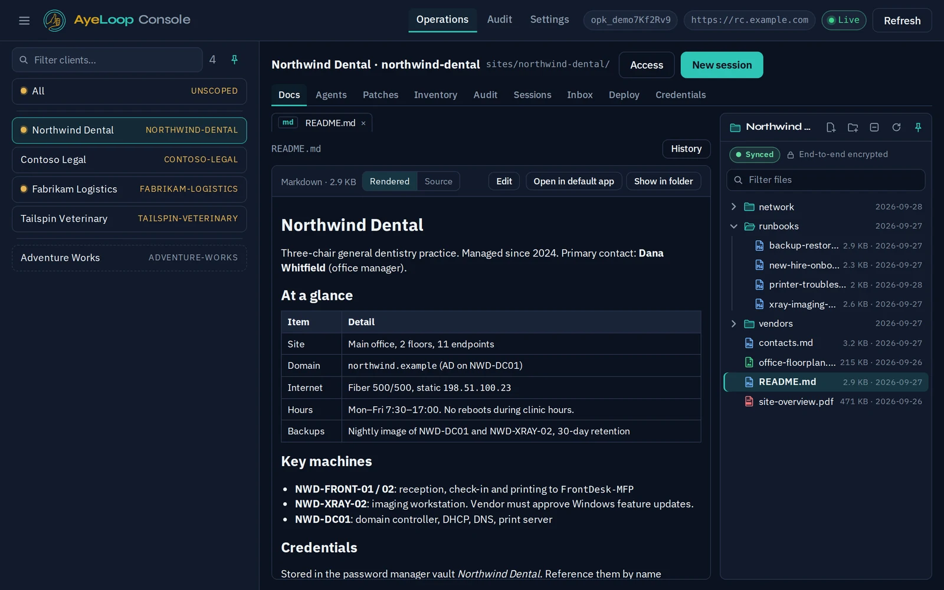Switch to the Credentials tab

[x=680, y=95]
